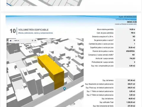
Task: Toggle the Tejido 3D checkbox
Action: click(11, 41)
